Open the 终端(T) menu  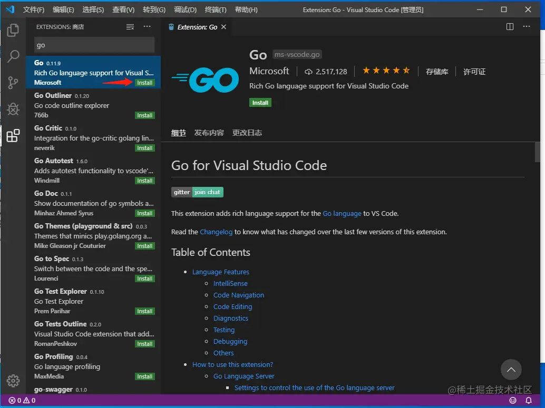pyautogui.click(x=216, y=9)
